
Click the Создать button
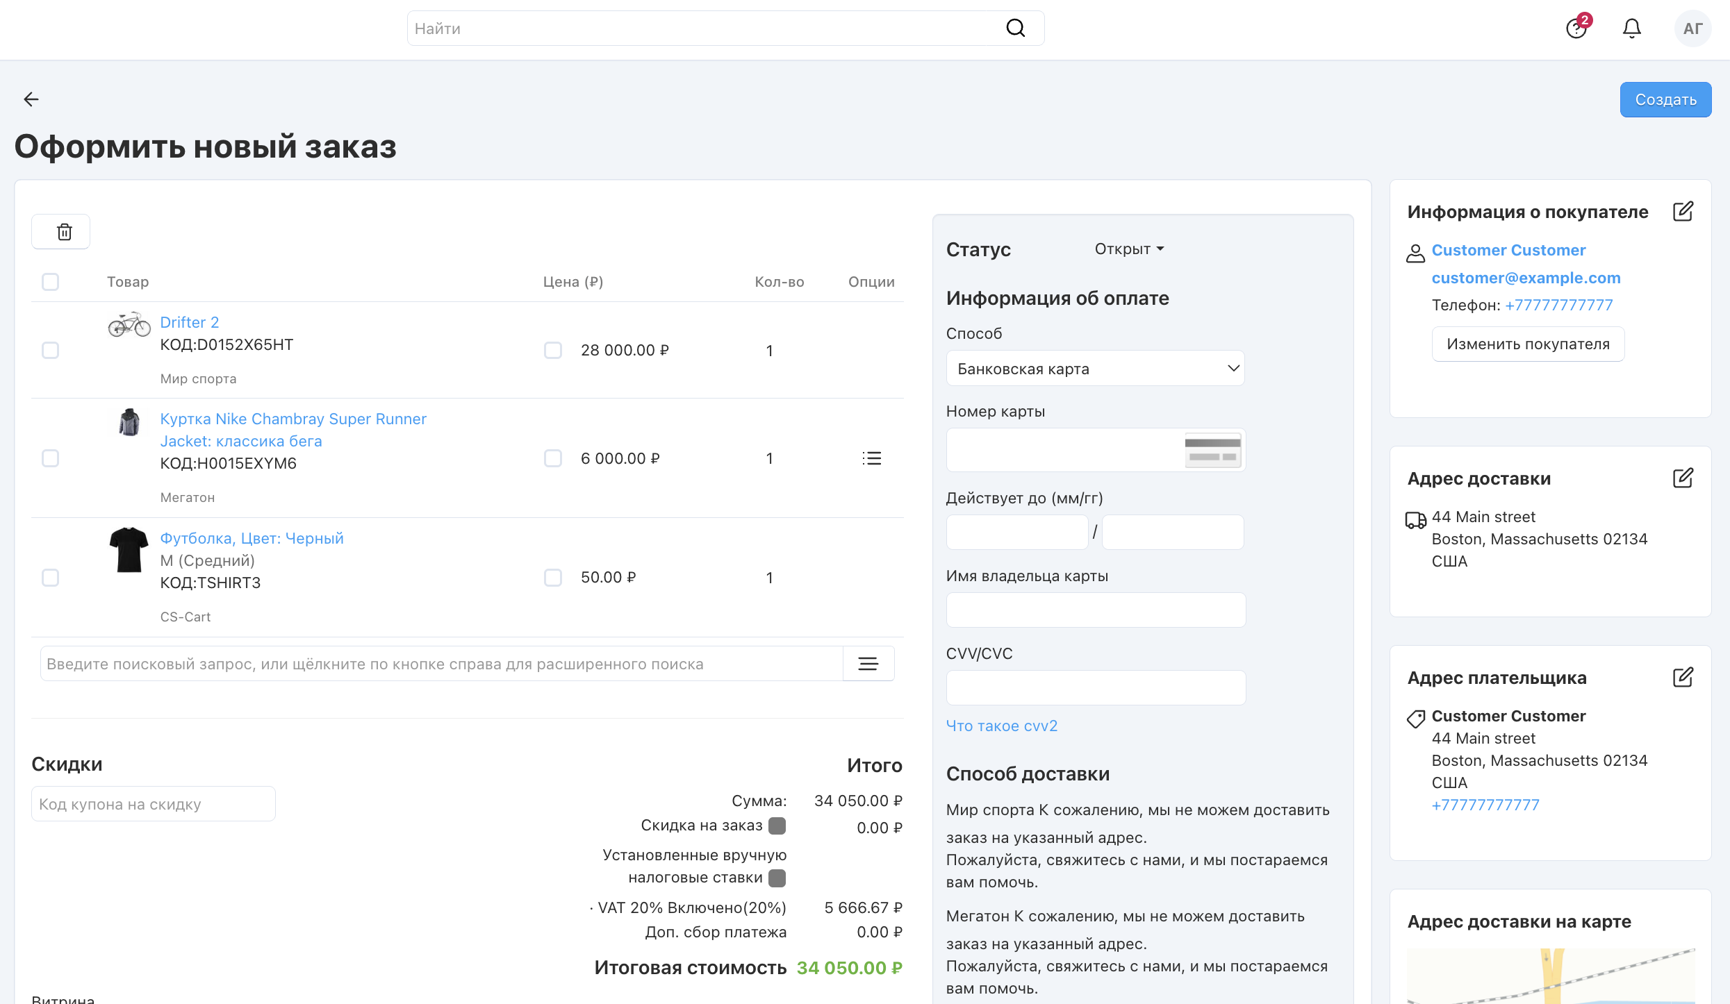(x=1665, y=100)
